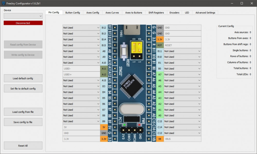Click the B13 pin label
The height and width of the screenshot is (154, 257).
click(104, 33)
